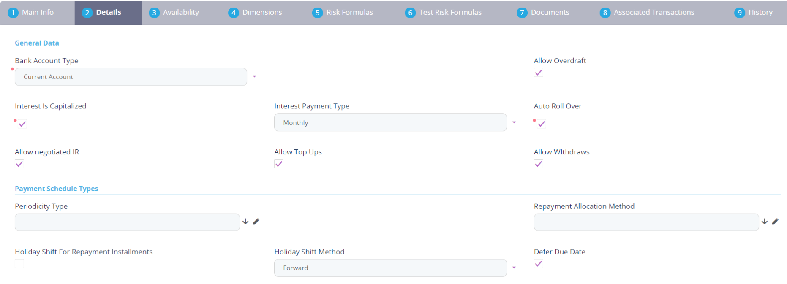This screenshot has height=284, width=787.
Task: Switch to the Main Info tab
Action: [31, 13]
